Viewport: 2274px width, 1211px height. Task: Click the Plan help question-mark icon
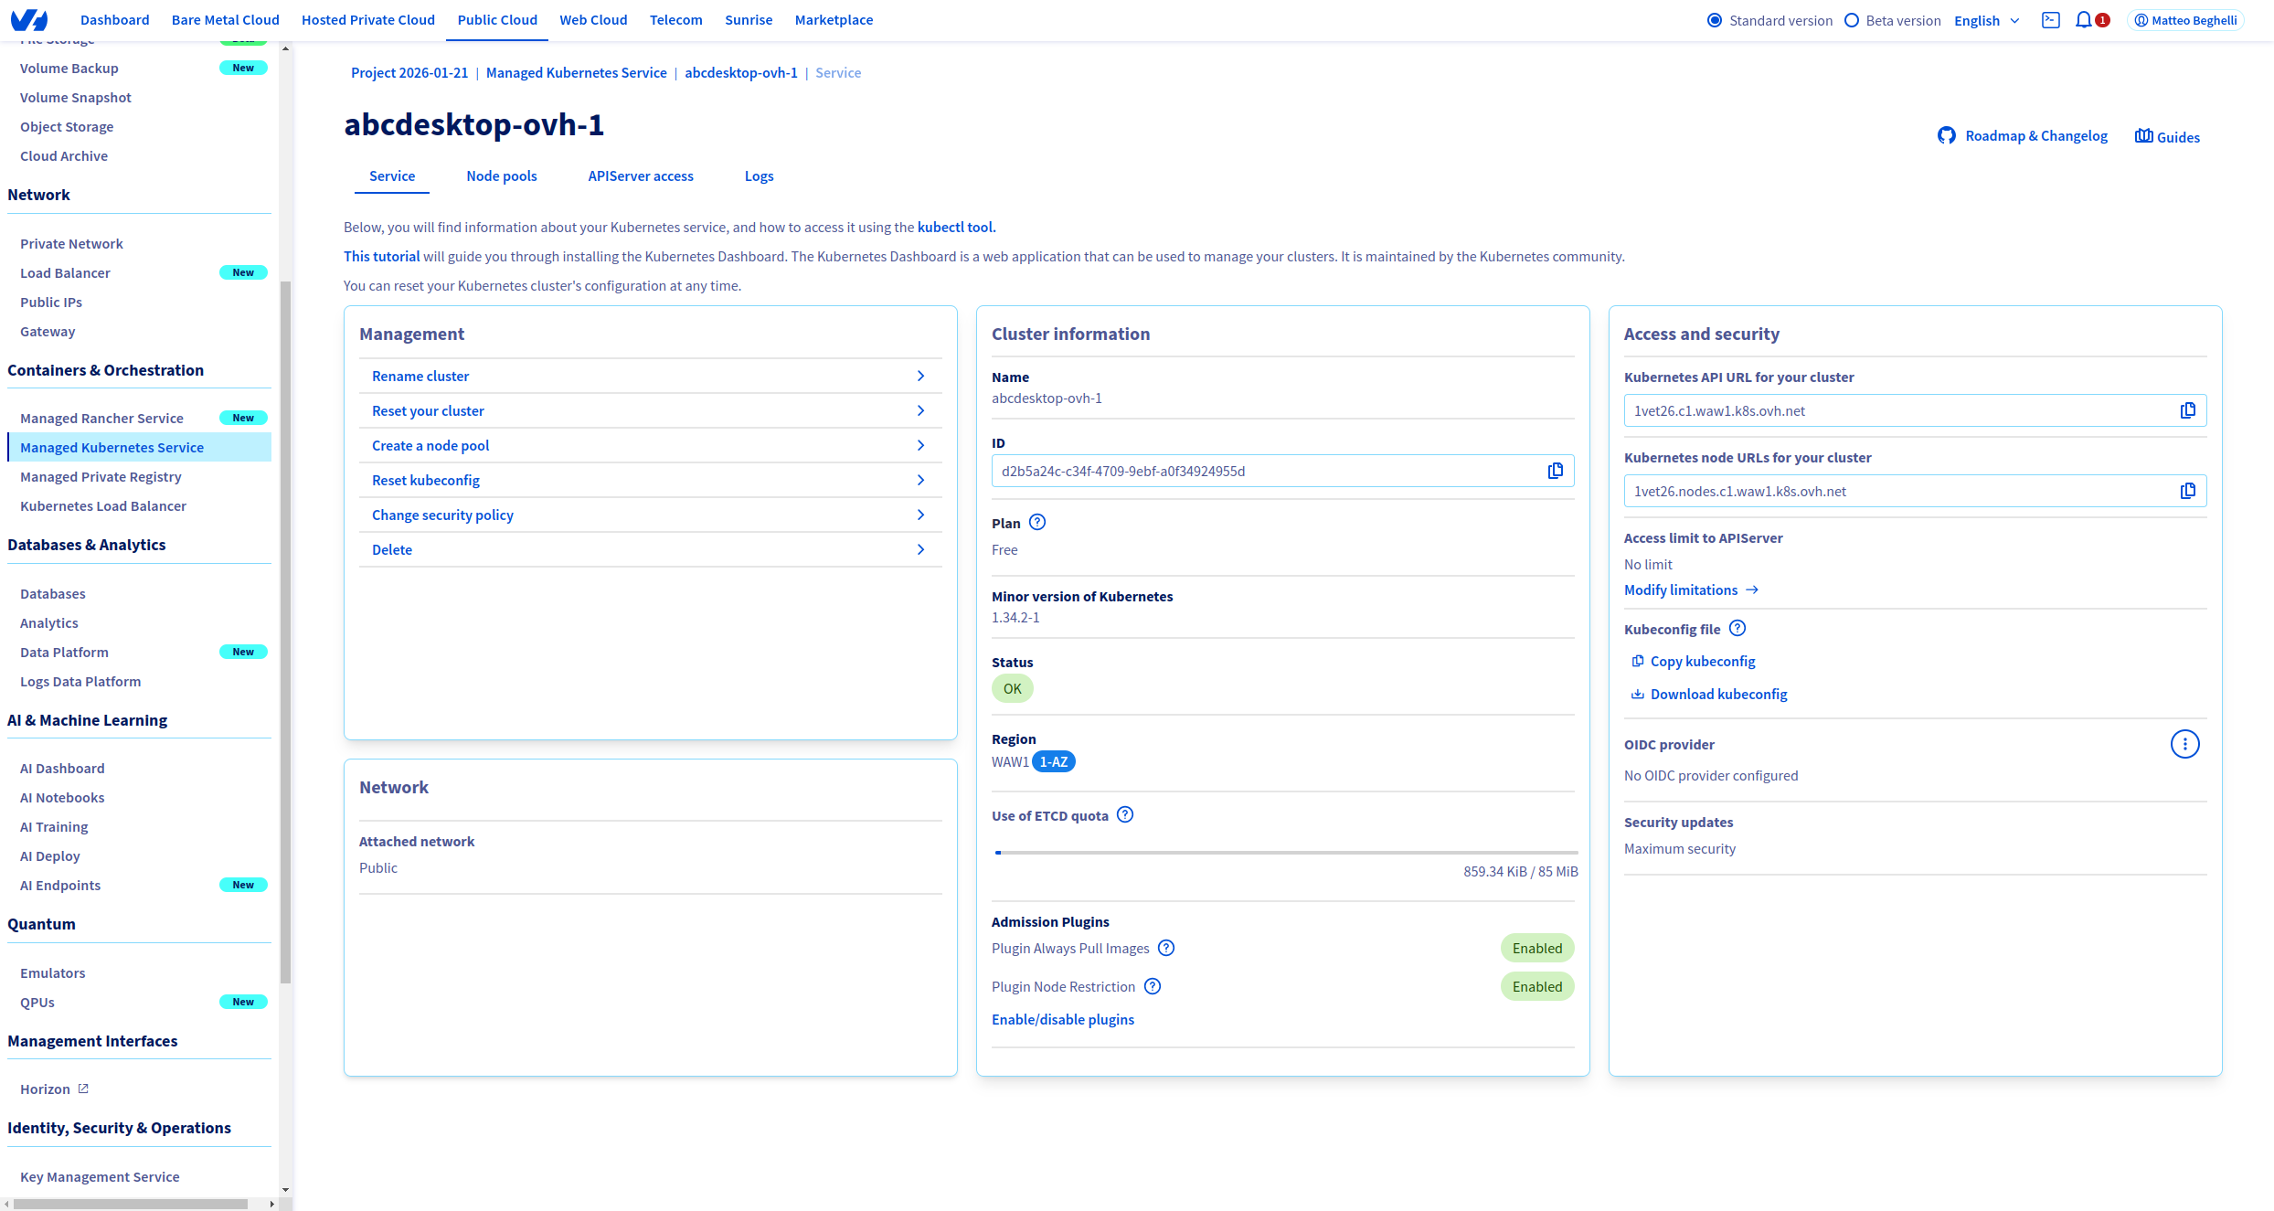pos(1036,522)
